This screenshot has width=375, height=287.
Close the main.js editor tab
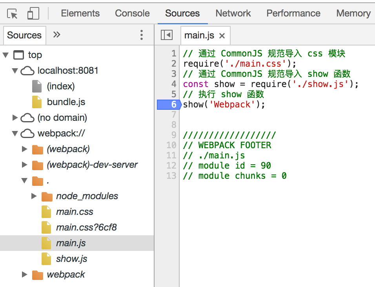222,36
